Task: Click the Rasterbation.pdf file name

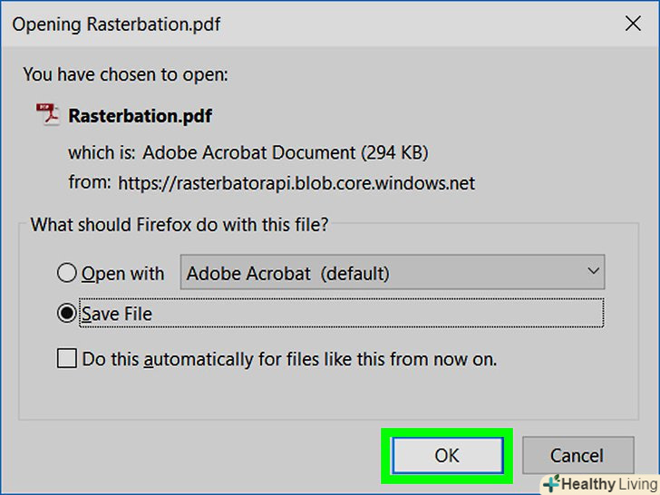Action: (x=141, y=116)
